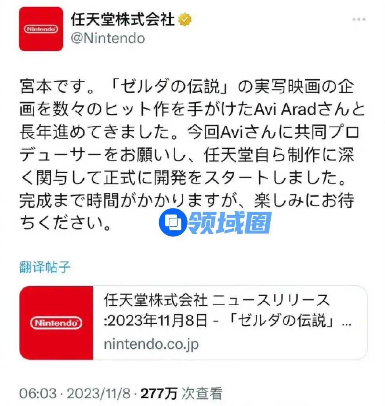This screenshot has height=406, width=385.
Task: Click the blue circular watermark icon
Action: (173, 222)
